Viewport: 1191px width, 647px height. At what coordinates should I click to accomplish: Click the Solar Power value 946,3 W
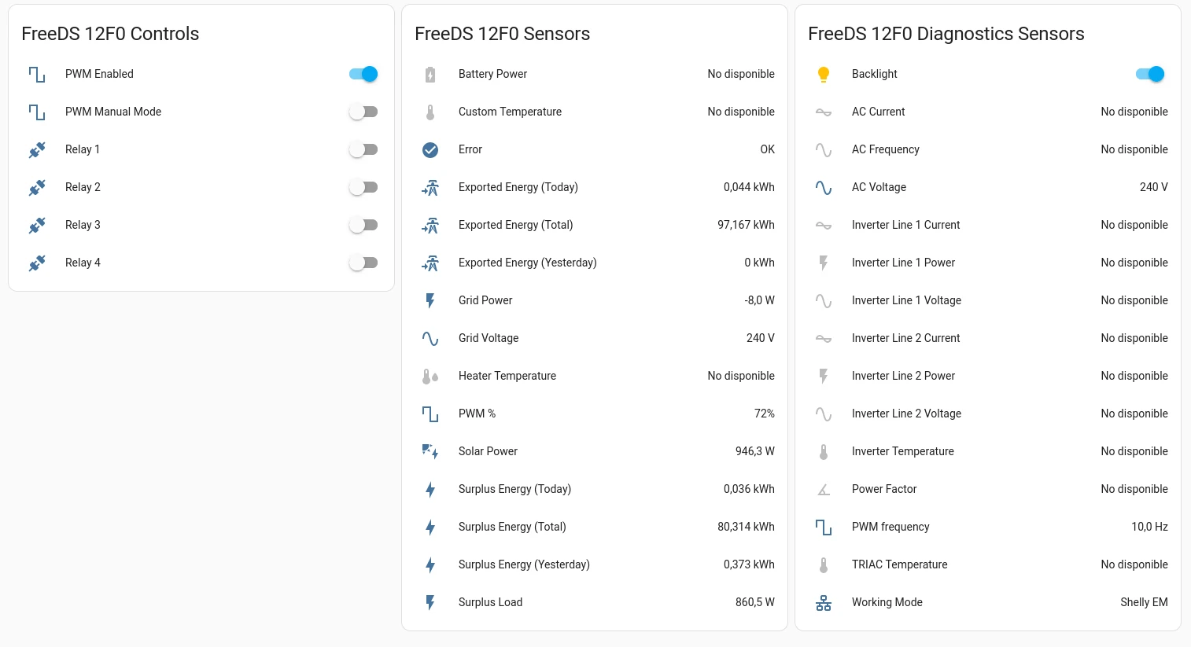(x=755, y=451)
